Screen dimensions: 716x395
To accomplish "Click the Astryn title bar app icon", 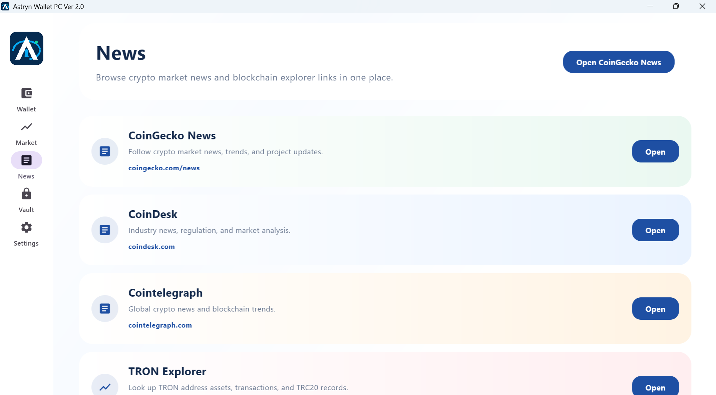I will (5, 6).
